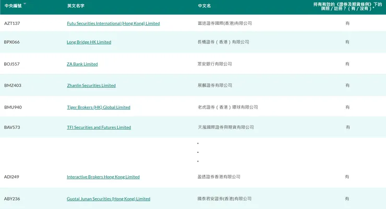
Task: Select central number BMZ403
Action: tap(13, 85)
